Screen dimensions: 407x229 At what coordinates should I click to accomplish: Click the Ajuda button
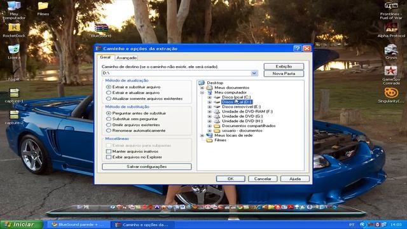pos(295,179)
